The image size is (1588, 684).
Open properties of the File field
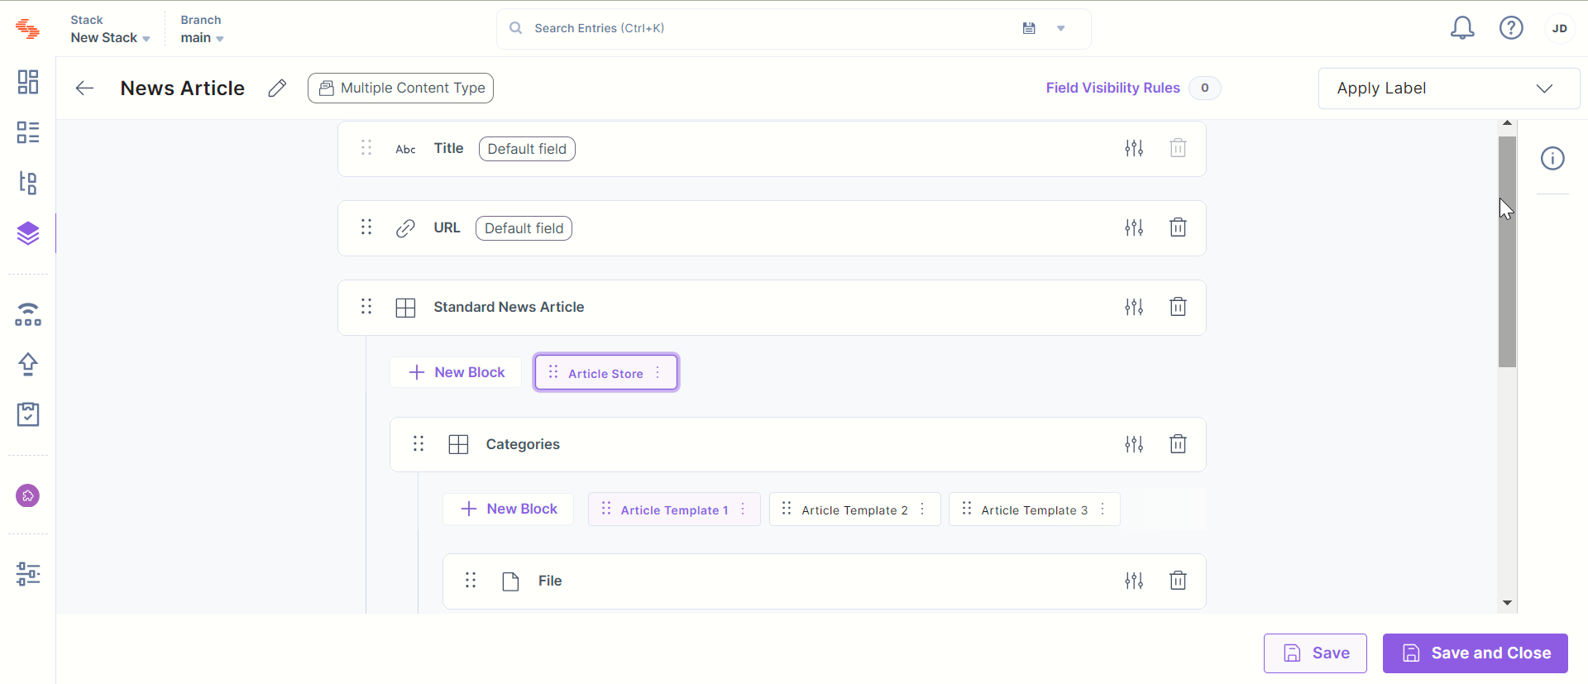1134,581
